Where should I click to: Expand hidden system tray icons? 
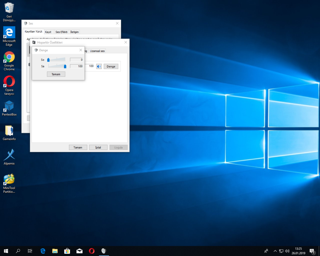[x=274, y=251]
